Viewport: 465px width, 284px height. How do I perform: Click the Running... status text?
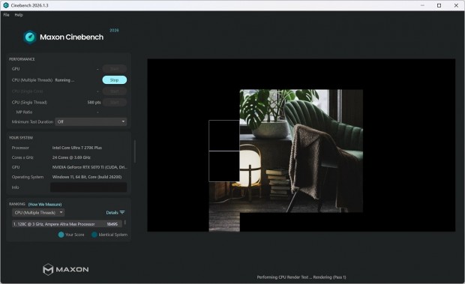[x=64, y=80]
